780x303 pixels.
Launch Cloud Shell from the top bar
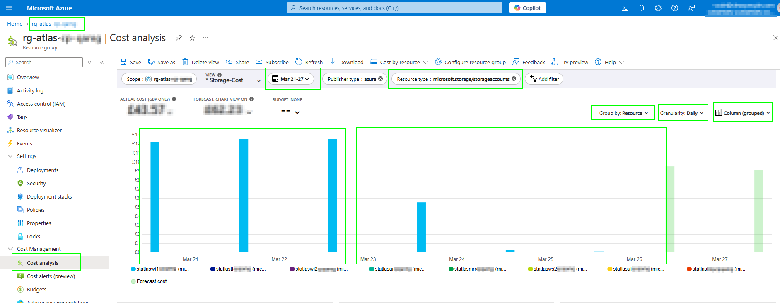click(625, 8)
